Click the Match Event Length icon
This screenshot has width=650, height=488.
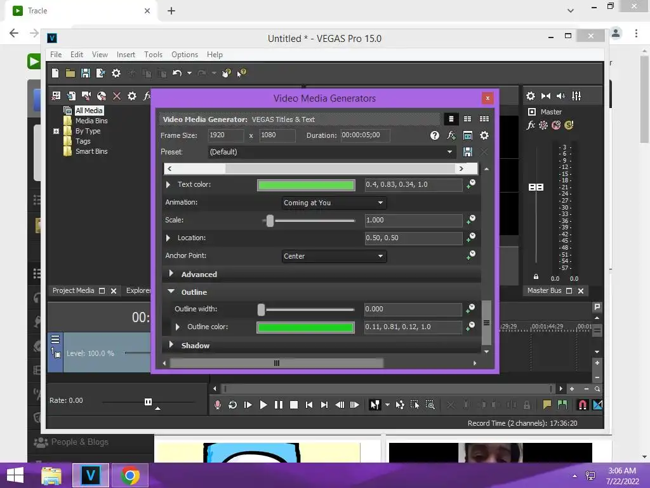[468, 135]
